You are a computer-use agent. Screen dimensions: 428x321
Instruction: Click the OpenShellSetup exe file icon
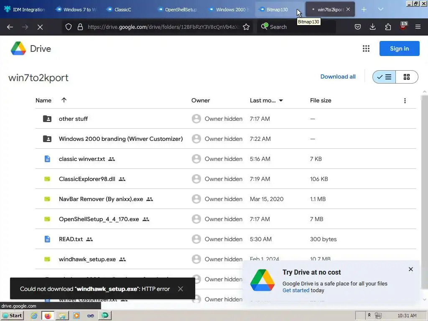coord(47,219)
